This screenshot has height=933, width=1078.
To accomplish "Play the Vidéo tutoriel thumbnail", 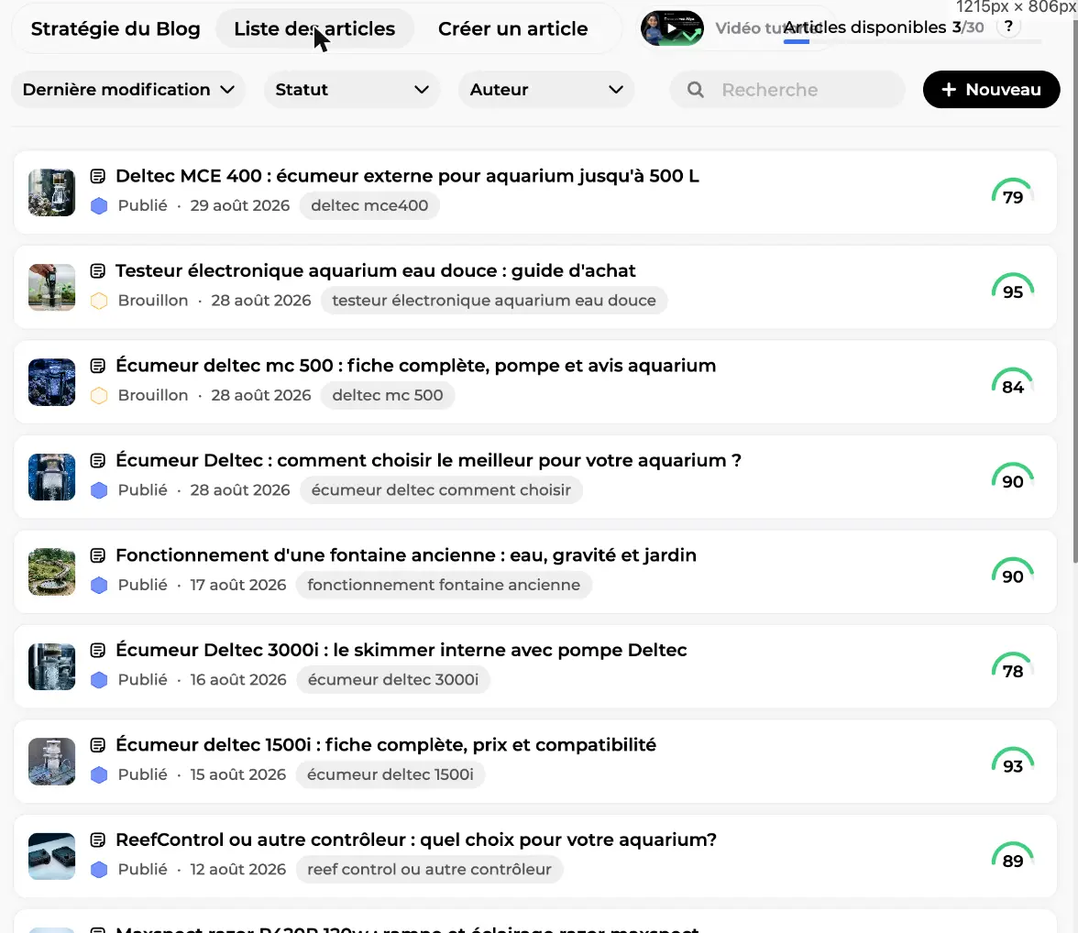I will click(672, 28).
